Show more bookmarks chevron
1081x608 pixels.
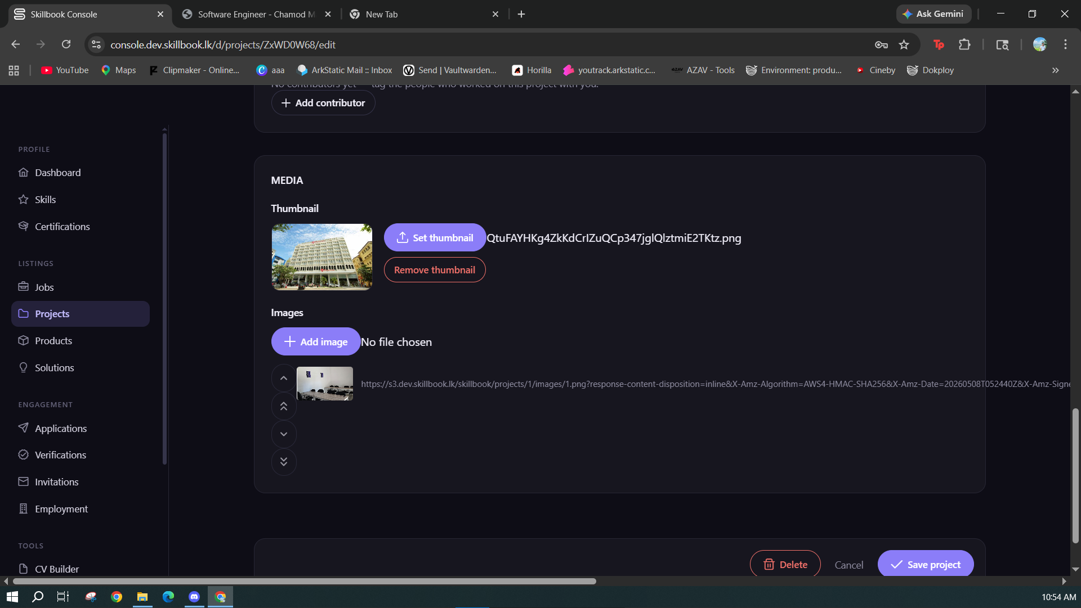click(1056, 70)
